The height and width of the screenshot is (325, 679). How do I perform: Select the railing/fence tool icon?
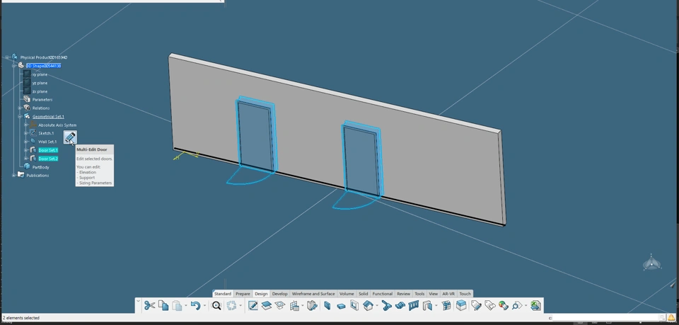pyautogui.click(x=412, y=305)
